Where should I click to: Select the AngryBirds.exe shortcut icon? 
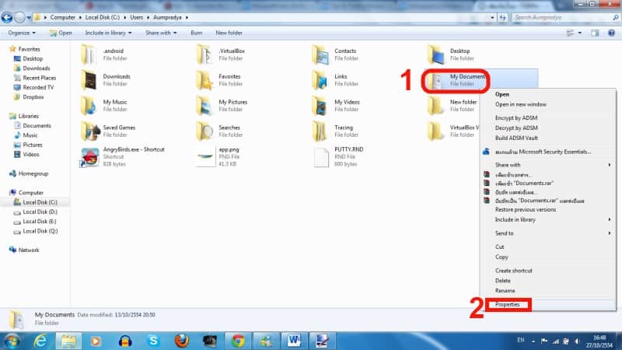click(90, 156)
